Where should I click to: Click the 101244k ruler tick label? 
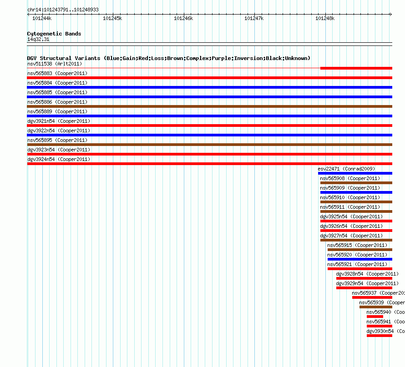tap(42, 18)
